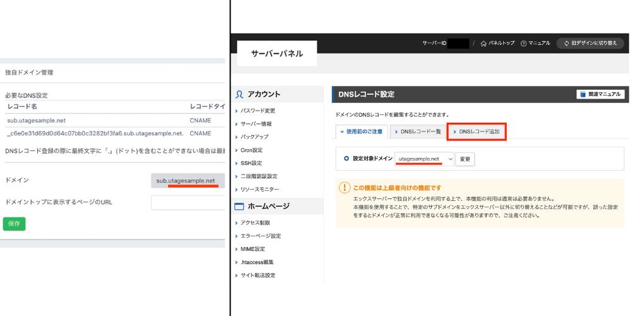Click the book icon on 関連マニュアル

pyautogui.click(x=582, y=94)
